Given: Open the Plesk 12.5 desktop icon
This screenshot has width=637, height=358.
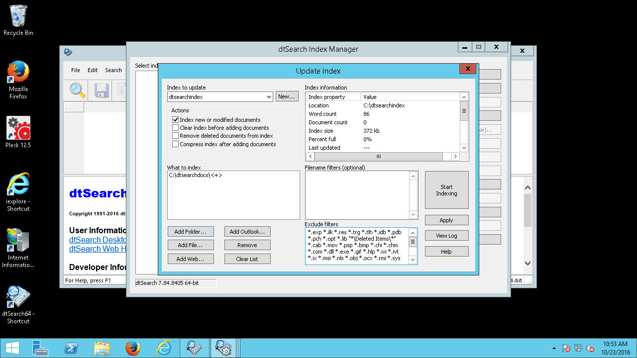Looking at the screenshot, I should click(18, 132).
